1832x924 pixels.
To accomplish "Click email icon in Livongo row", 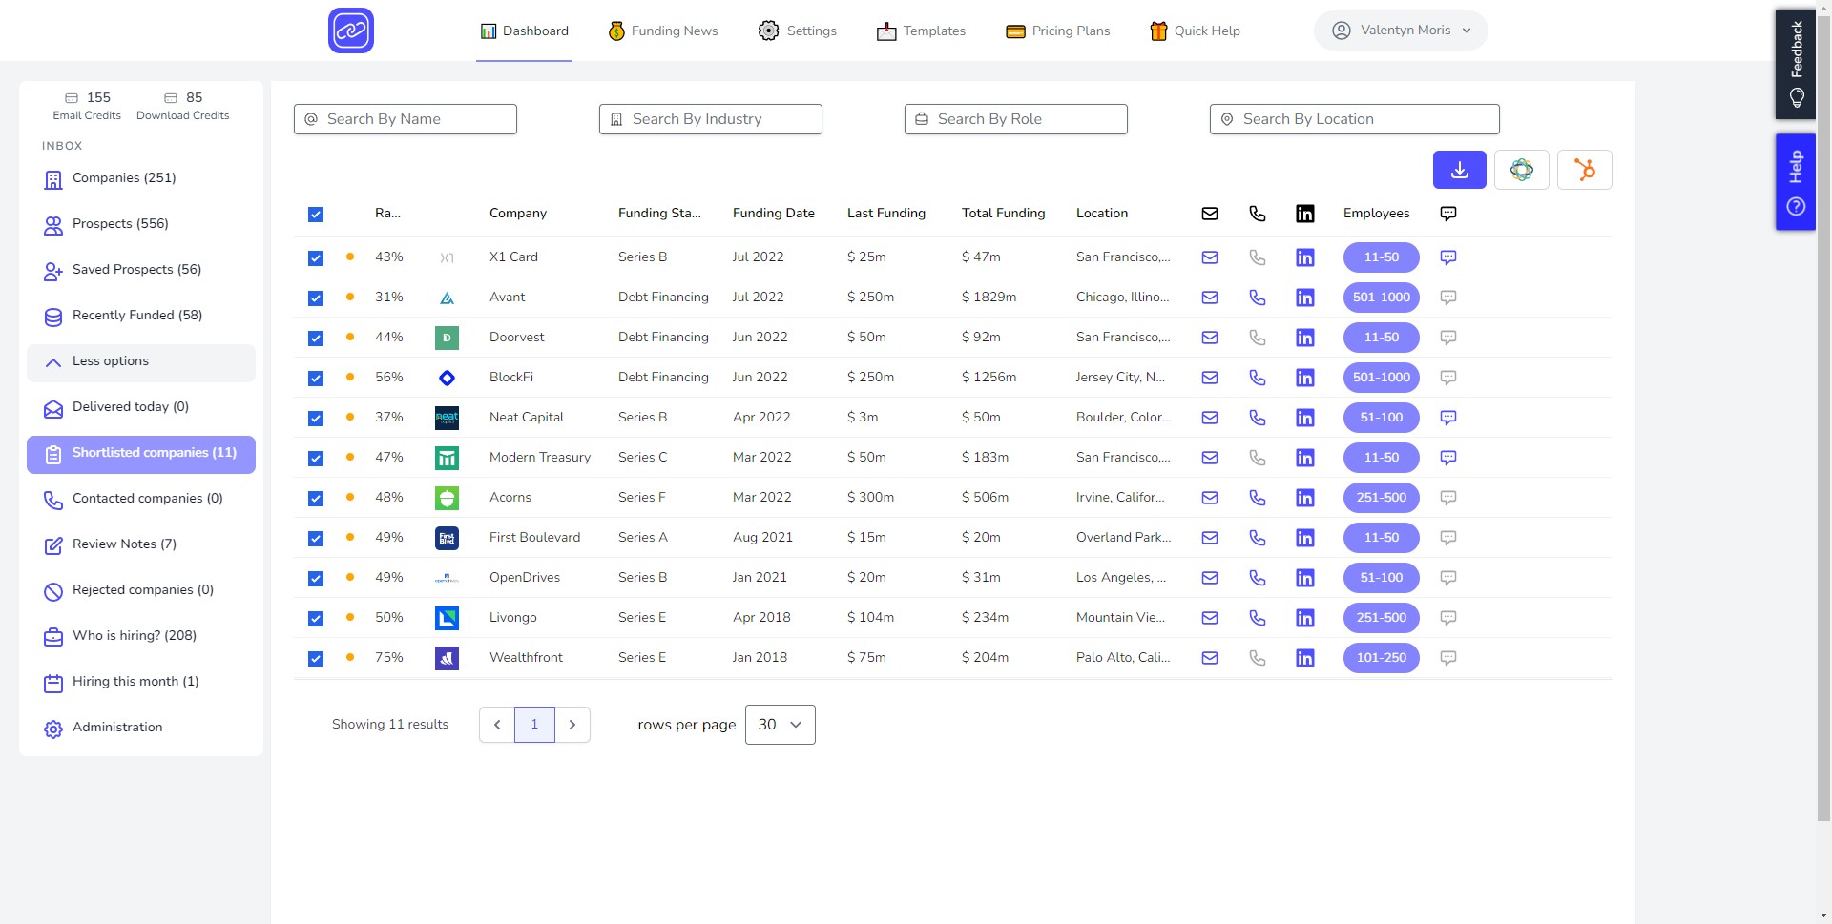I will pos(1210,618).
